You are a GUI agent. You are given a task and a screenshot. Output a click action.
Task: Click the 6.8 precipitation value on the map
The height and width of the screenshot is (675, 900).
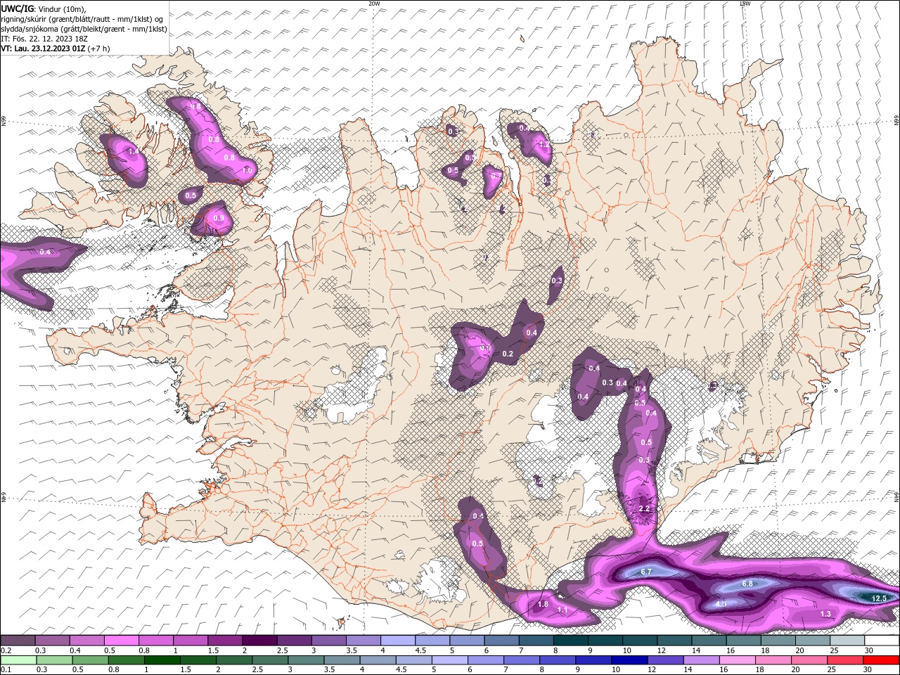(x=747, y=584)
